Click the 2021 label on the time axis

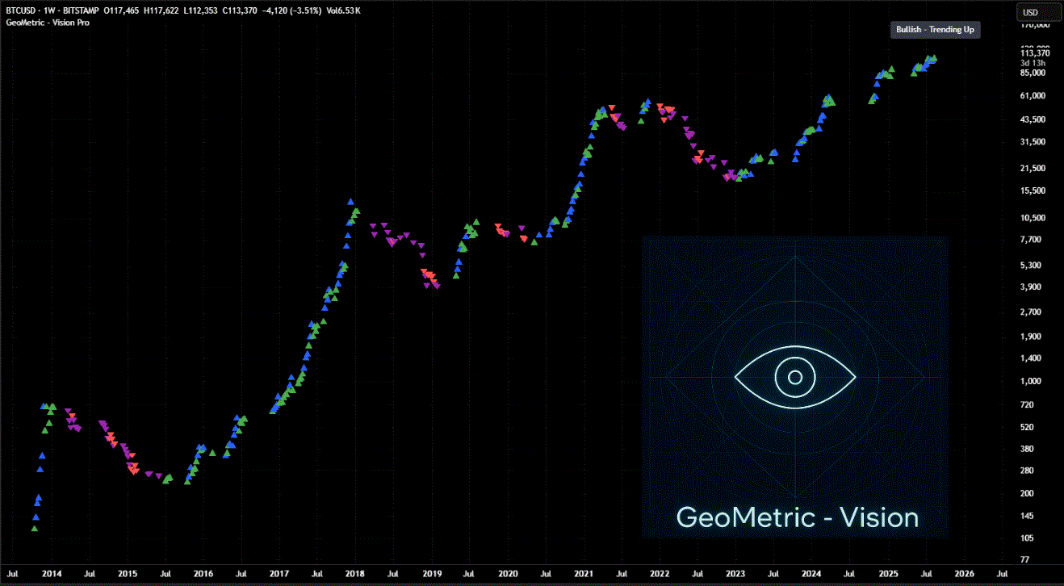(584, 573)
